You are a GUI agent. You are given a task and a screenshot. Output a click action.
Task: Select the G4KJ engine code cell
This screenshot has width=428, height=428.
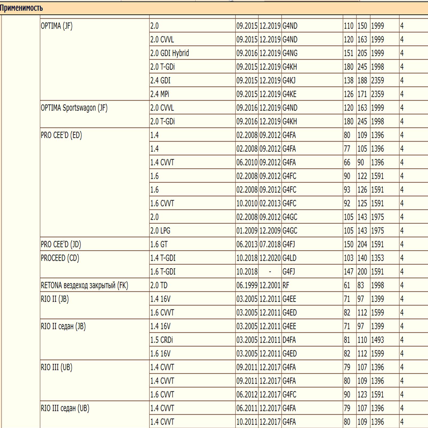289,81
